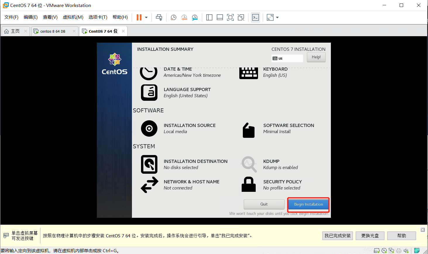
Task: Open Keyboard settings keyboard icon
Action: [249, 73]
